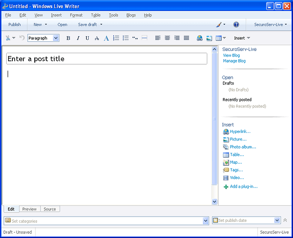
Task: Toggle Strikethrough formatting
Action: click(97, 38)
